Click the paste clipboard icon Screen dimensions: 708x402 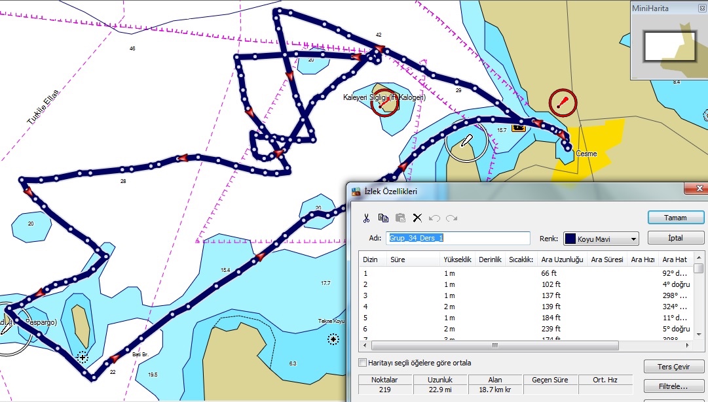tap(400, 218)
